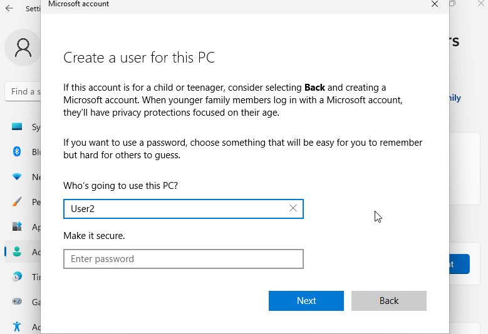Click the blue button behind the dialog

point(459,264)
